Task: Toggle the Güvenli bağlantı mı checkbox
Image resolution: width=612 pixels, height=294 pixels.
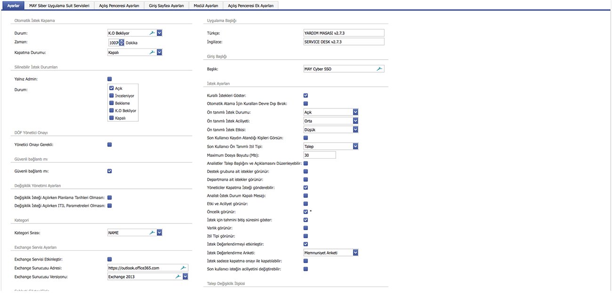Action: coord(110,171)
